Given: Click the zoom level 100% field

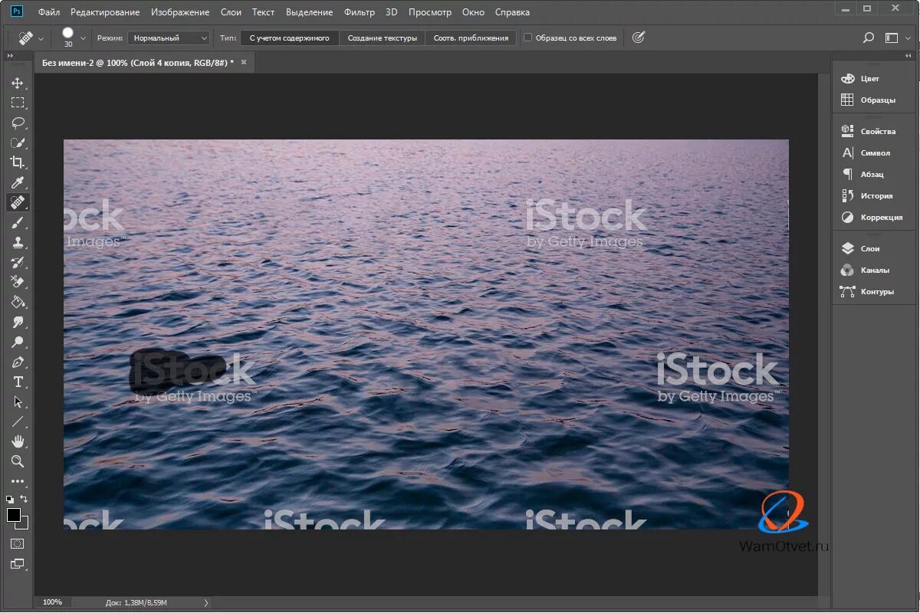Looking at the screenshot, I should point(53,603).
